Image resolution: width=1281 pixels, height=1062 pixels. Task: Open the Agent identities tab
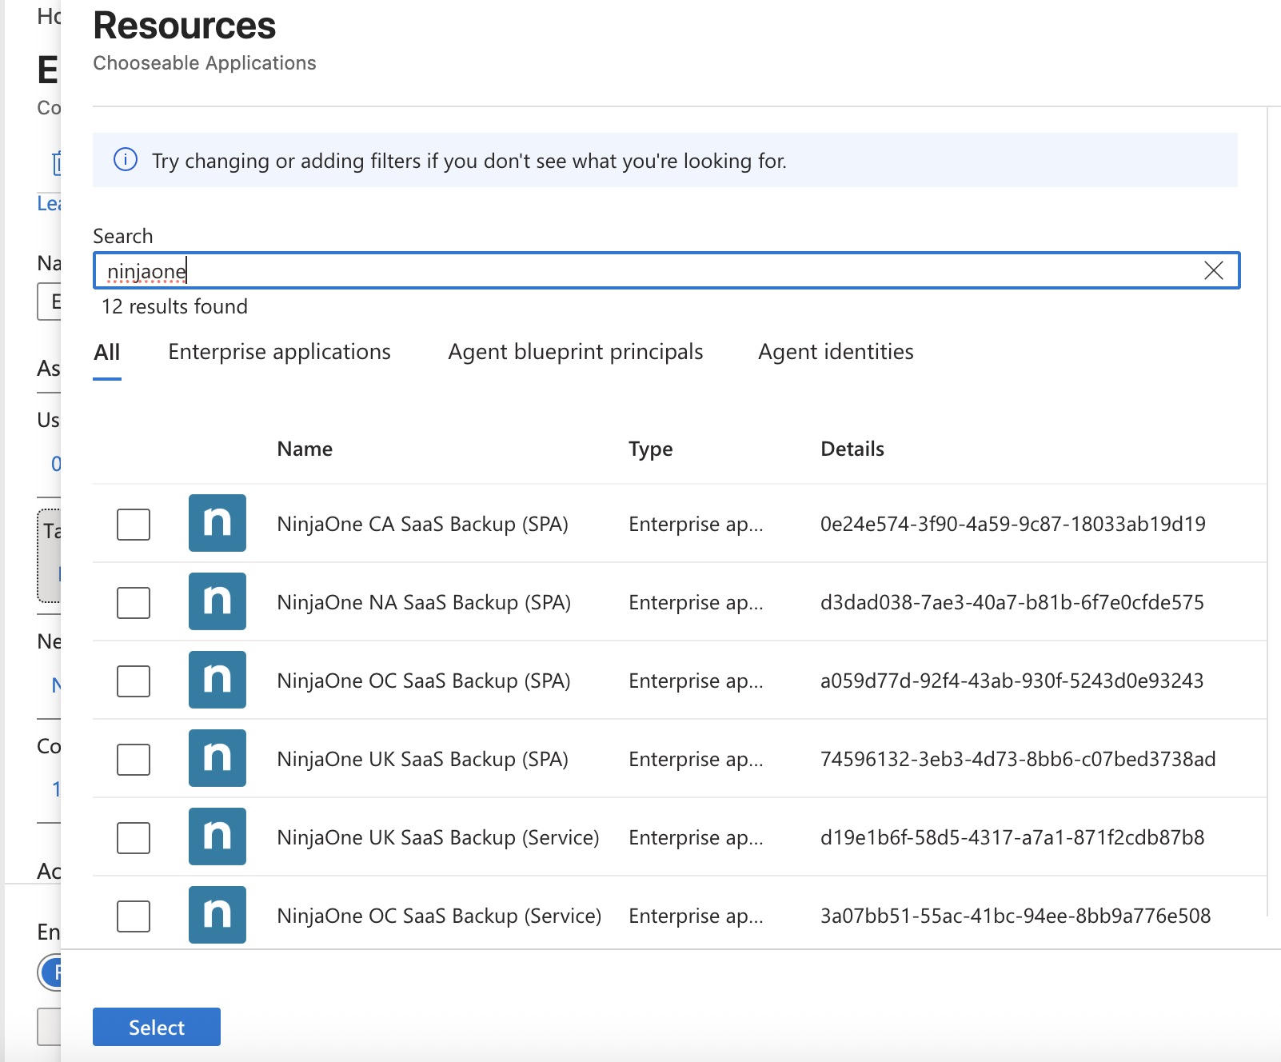836,352
